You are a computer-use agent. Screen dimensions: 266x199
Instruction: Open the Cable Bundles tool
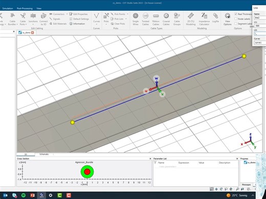tap(12, 19)
